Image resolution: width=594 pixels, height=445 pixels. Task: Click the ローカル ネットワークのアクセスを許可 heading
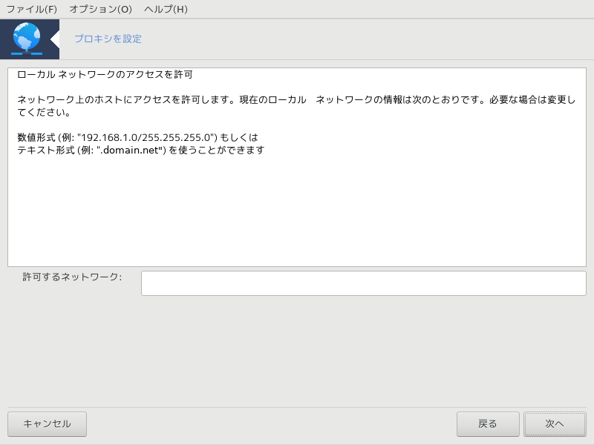105,75
